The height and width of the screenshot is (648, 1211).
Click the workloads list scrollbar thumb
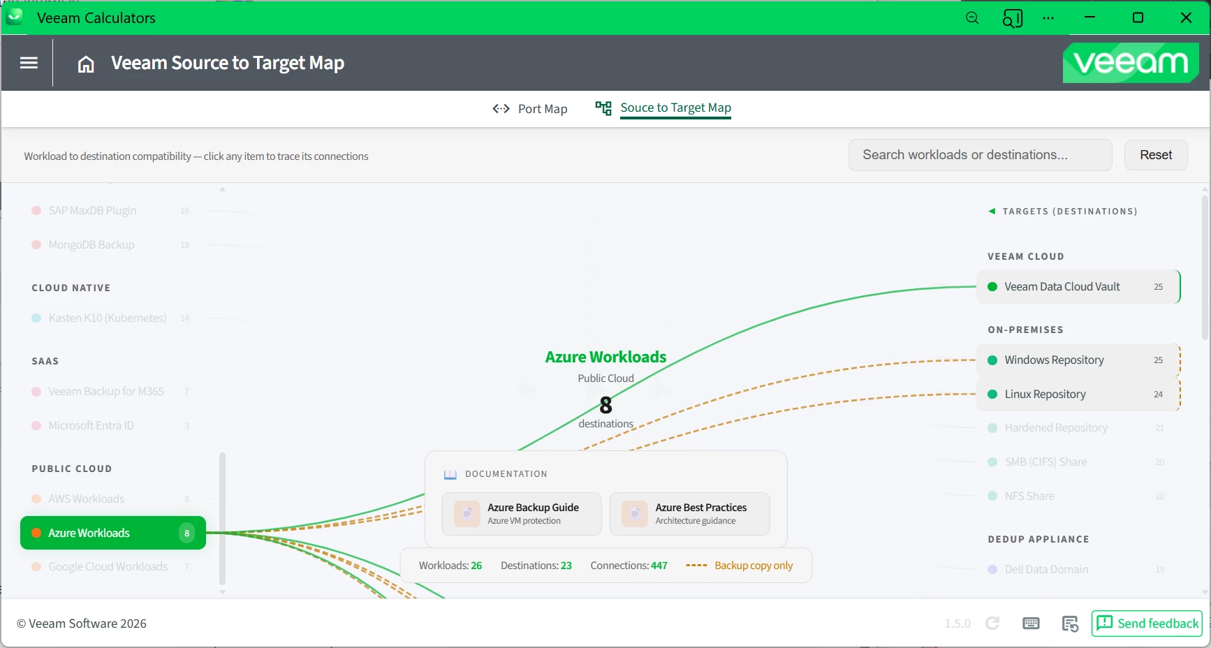click(223, 519)
